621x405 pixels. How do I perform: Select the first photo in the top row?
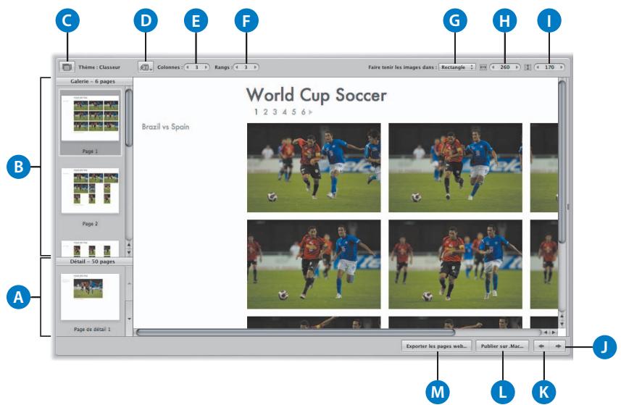pos(314,167)
